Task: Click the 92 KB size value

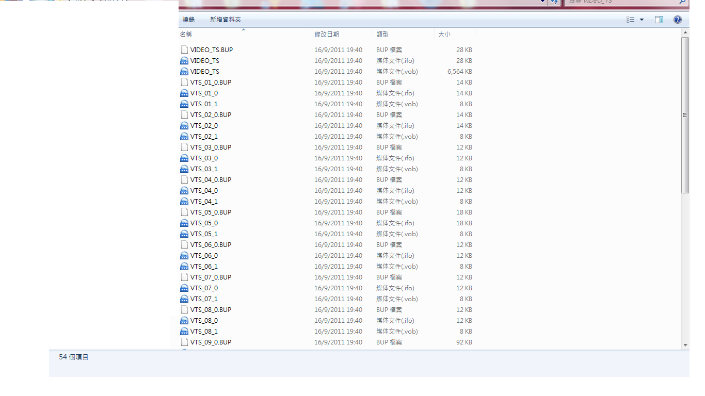Action: point(464,342)
